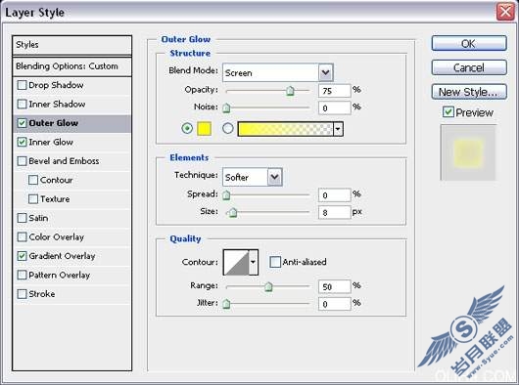Uncheck the Gradient Overlay checkbox
Viewport: 519px width, 385px height.
click(22, 256)
